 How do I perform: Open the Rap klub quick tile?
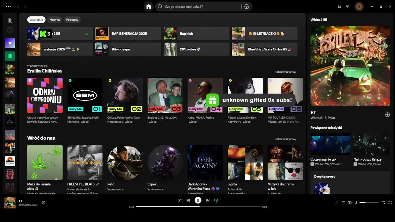tap(196, 34)
